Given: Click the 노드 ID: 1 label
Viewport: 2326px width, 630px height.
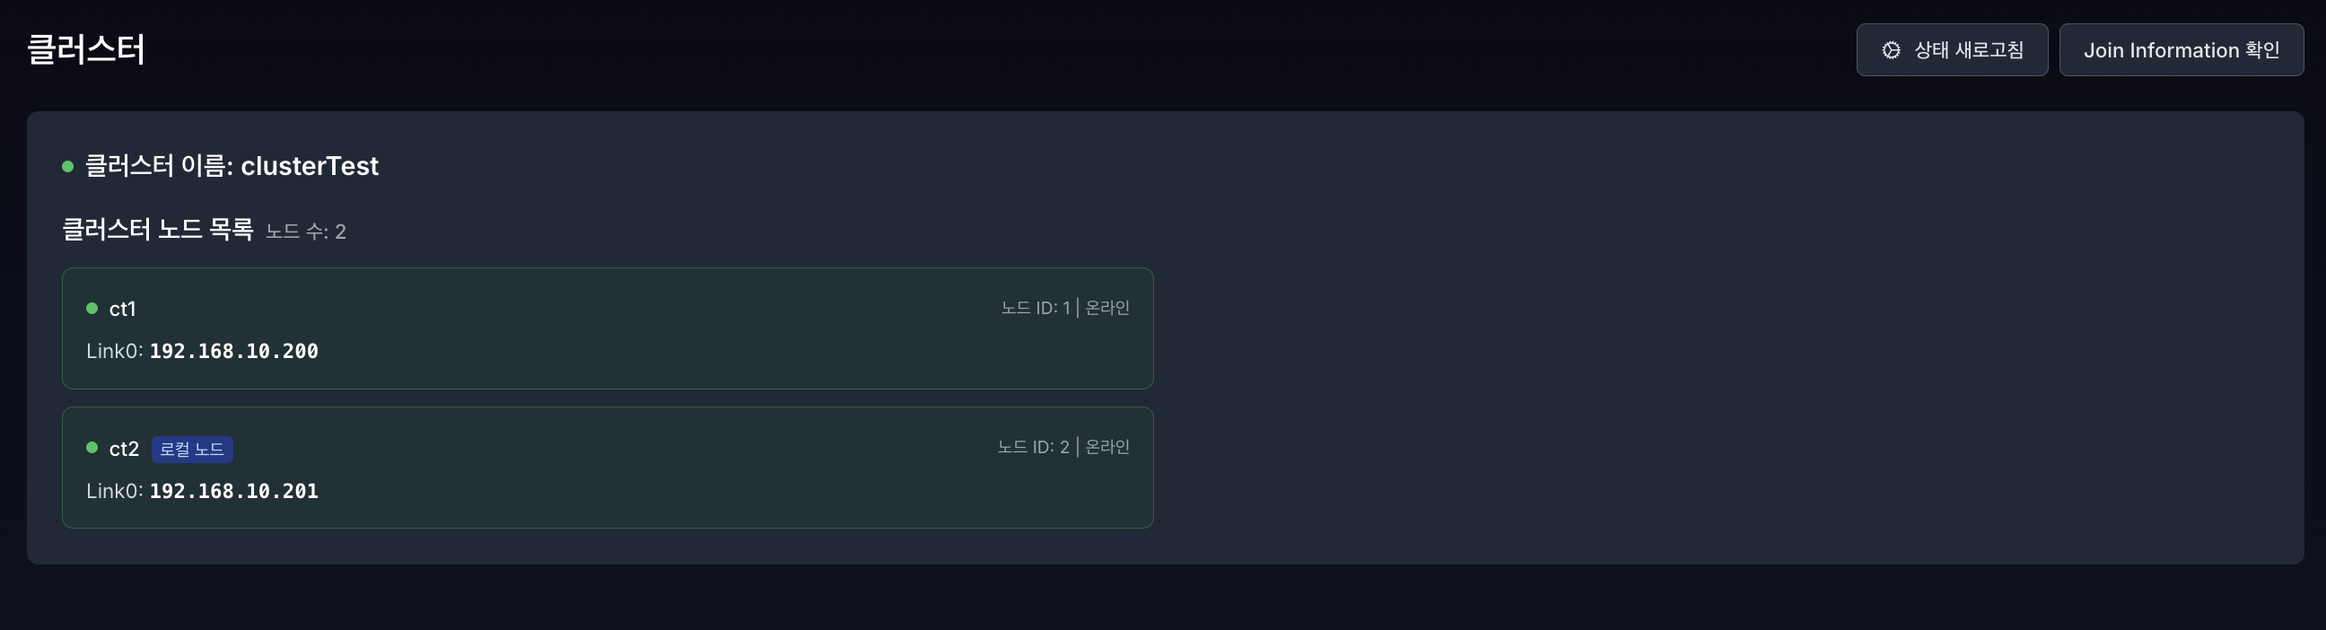Looking at the screenshot, I should pos(1036,308).
